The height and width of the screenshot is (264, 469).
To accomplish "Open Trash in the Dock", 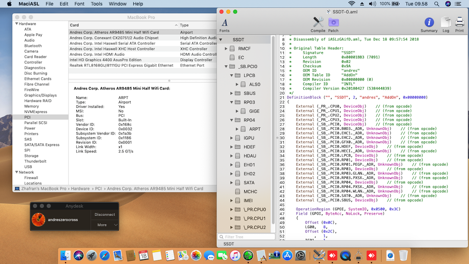I will pos(403,255).
